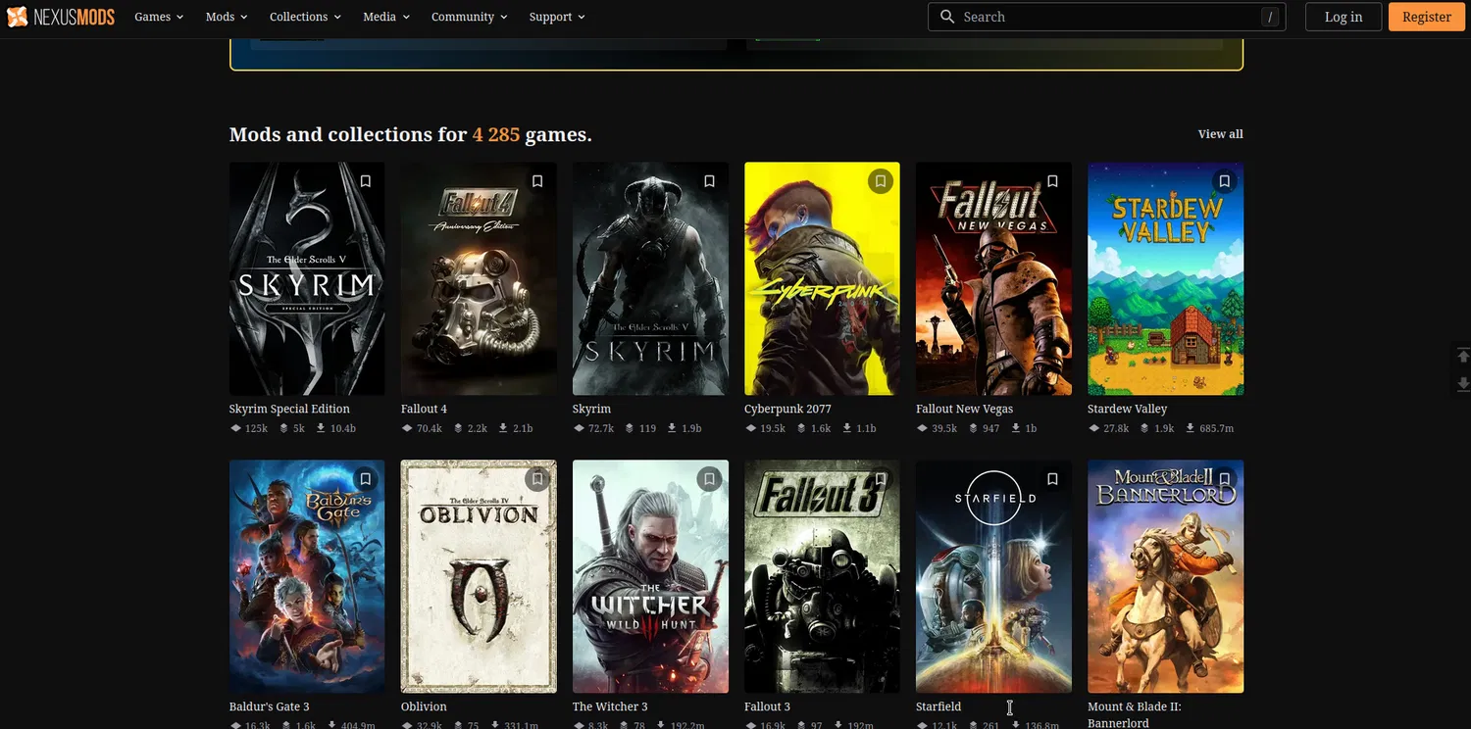Bookmark the Oblivion game card
This screenshot has width=1471, height=729.
click(x=537, y=479)
